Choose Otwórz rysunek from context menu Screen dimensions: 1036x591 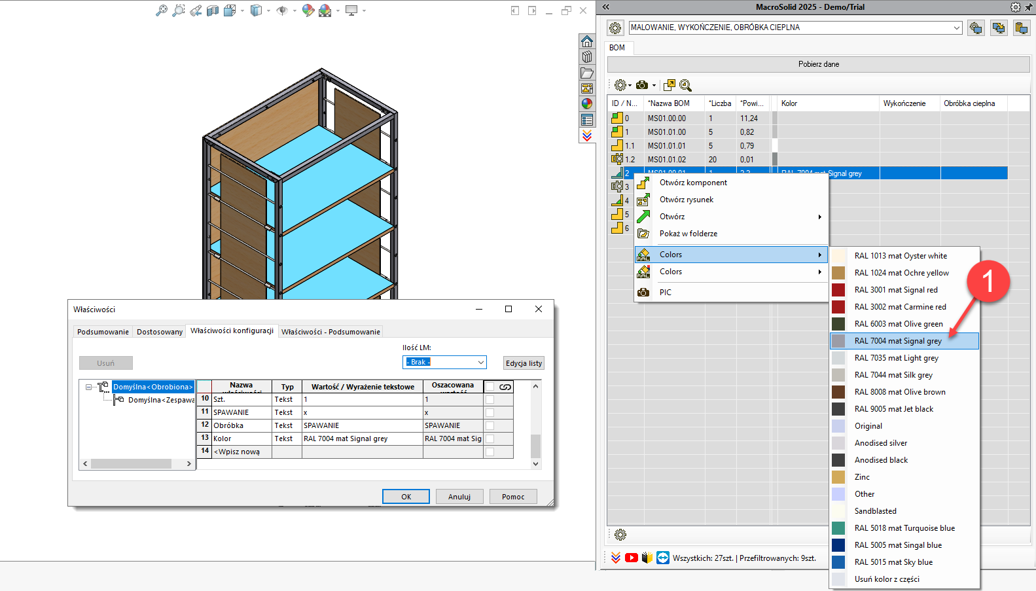click(x=687, y=200)
